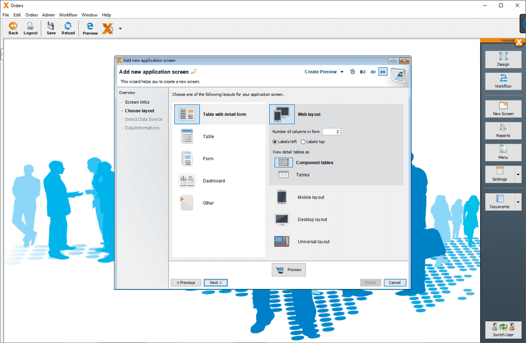Select the Dashboard layout icon
This screenshot has width=526, height=343.
click(x=188, y=181)
